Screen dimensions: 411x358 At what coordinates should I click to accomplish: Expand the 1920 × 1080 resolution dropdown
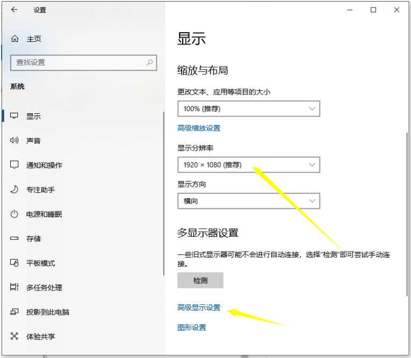249,165
